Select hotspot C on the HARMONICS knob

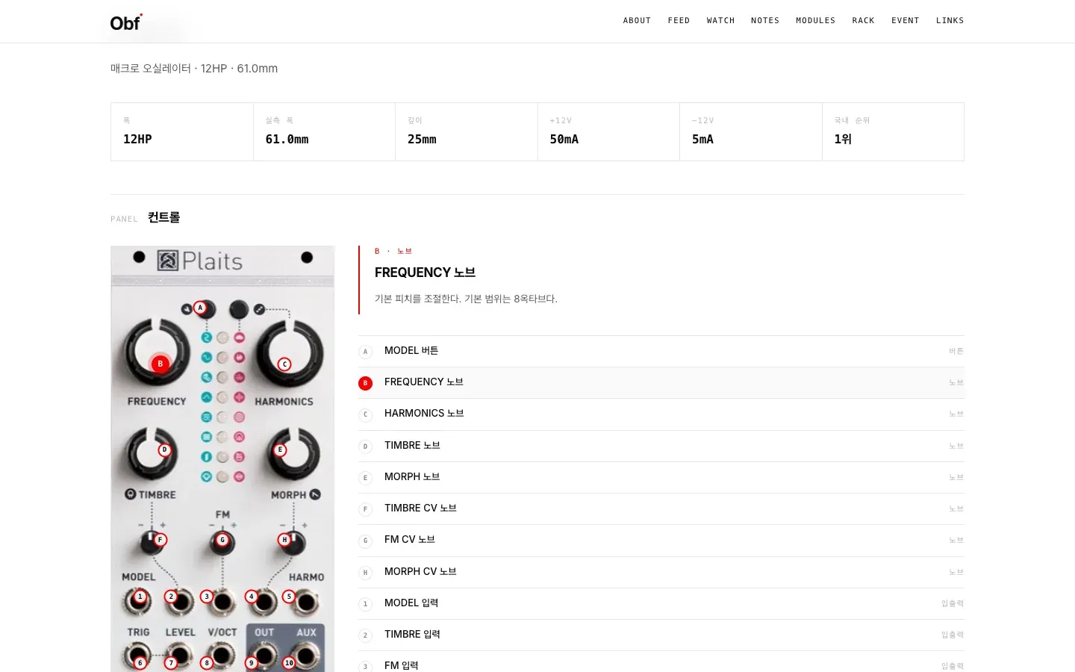(284, 364)
